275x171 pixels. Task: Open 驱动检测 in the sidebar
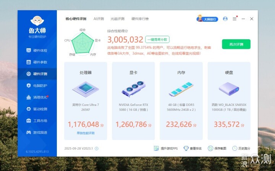coord(37,109)
